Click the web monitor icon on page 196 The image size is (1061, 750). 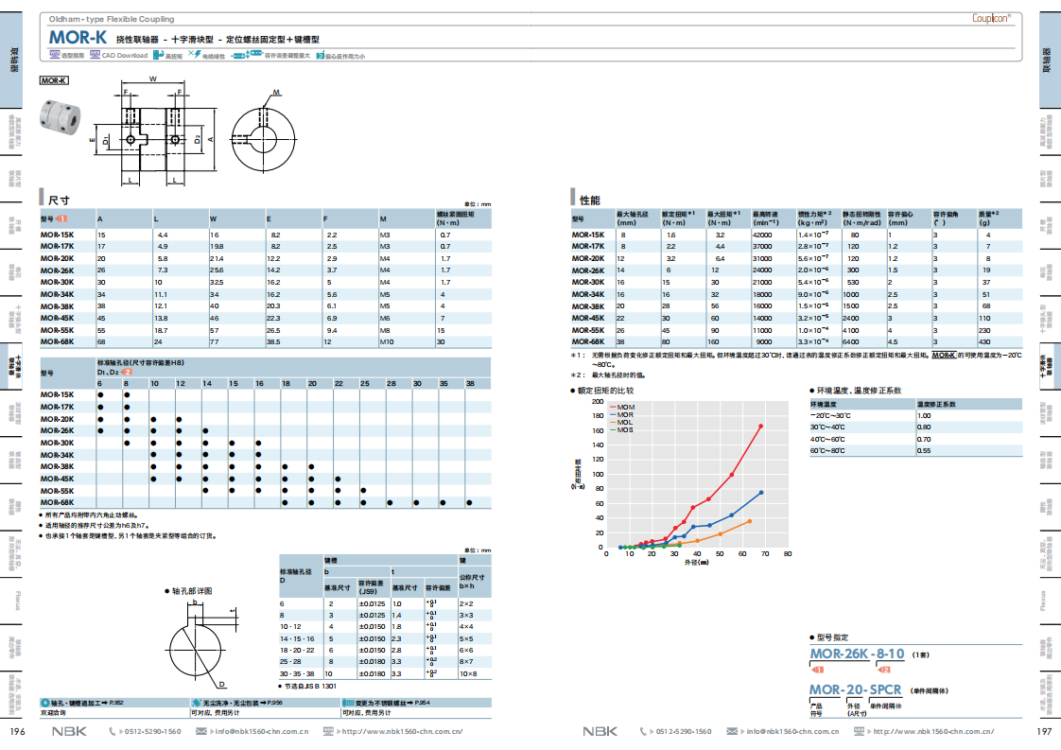click(328, 731)
